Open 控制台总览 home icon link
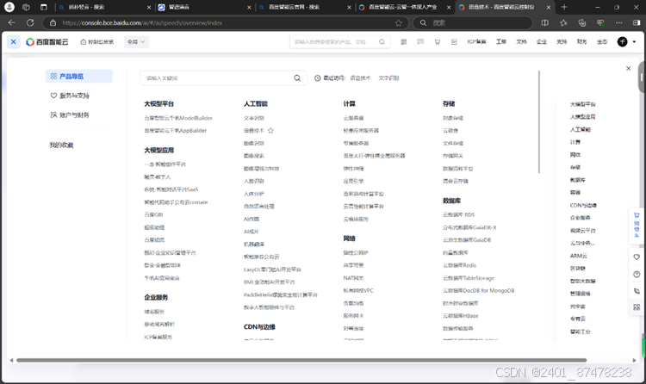 coord(97,41)
